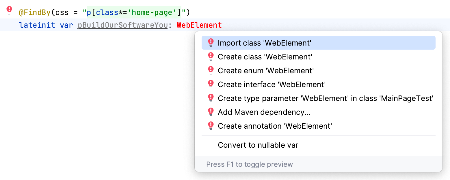Click the pBuildOurSoftwareYou variable name
The height and width of the screenshot is (180, 450).
122,25
